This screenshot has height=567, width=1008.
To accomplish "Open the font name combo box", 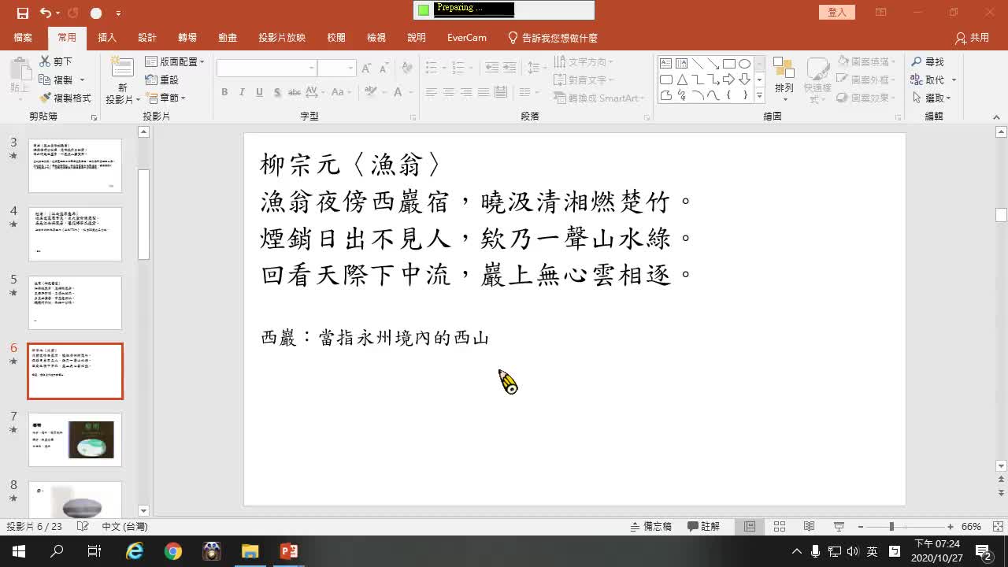I will pyautogui.click(x=266, y=69).
